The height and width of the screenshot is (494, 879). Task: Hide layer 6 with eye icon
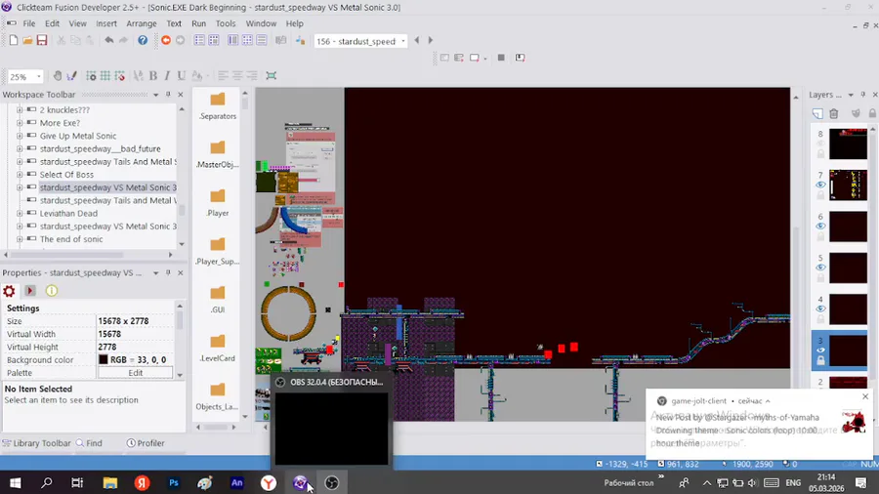pos(820,226)
